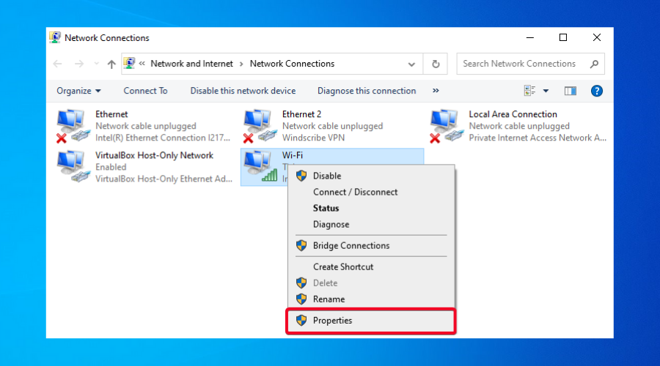Toggle the preview pane icon

point(571,91)
